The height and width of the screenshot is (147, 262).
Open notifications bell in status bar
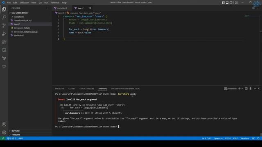tap(258, 138)
